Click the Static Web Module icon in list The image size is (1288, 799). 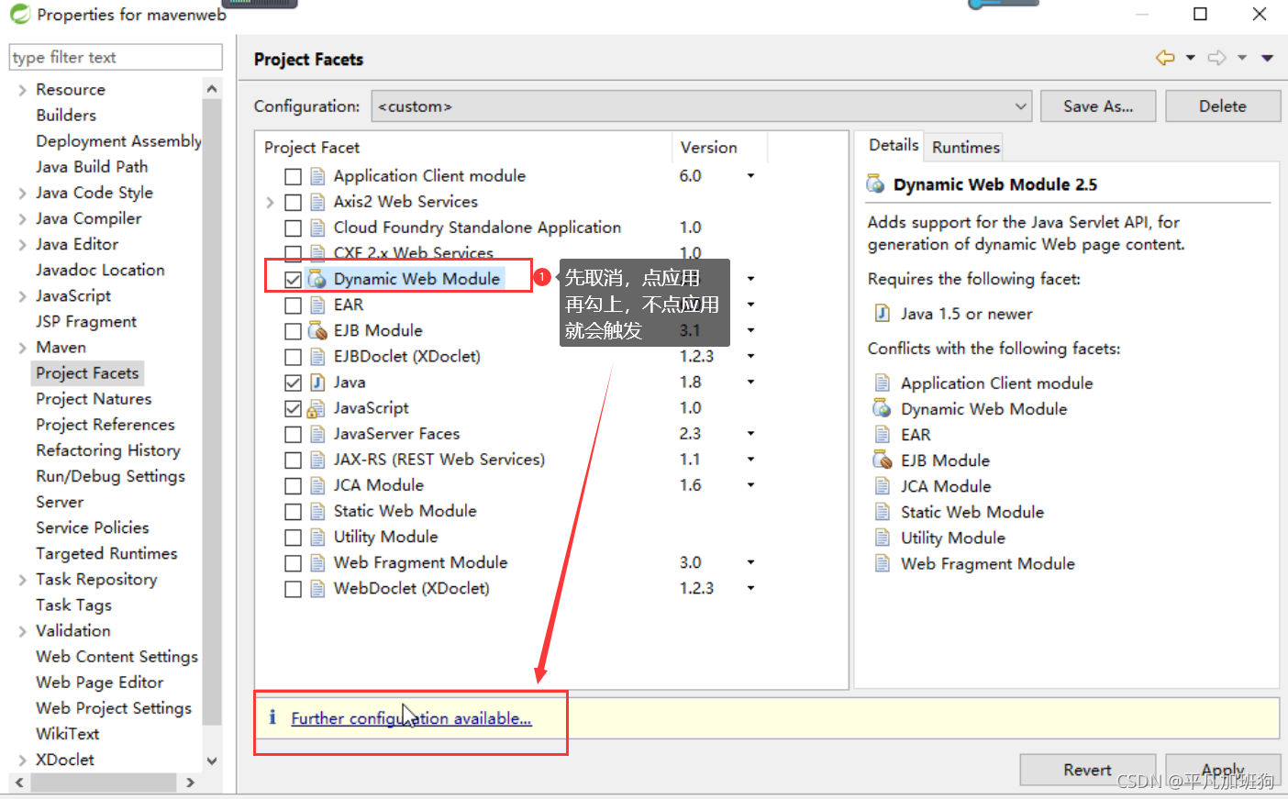(x=317, y=511)
